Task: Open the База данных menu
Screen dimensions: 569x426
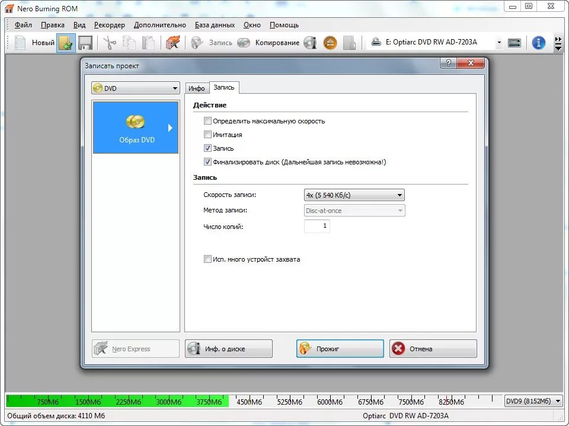Action: [x=215, y=25]
